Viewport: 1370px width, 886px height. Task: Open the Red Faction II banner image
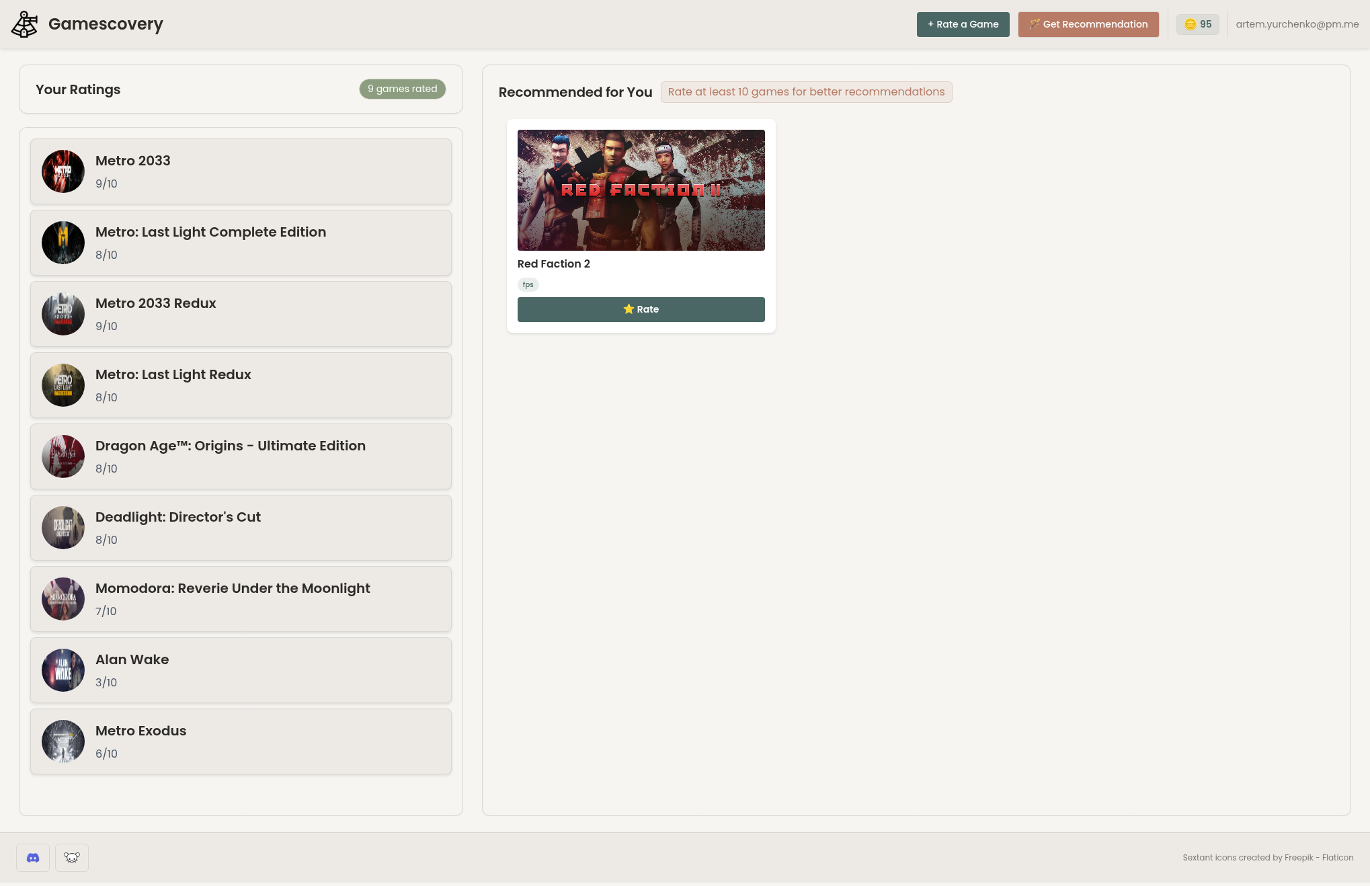641,190
